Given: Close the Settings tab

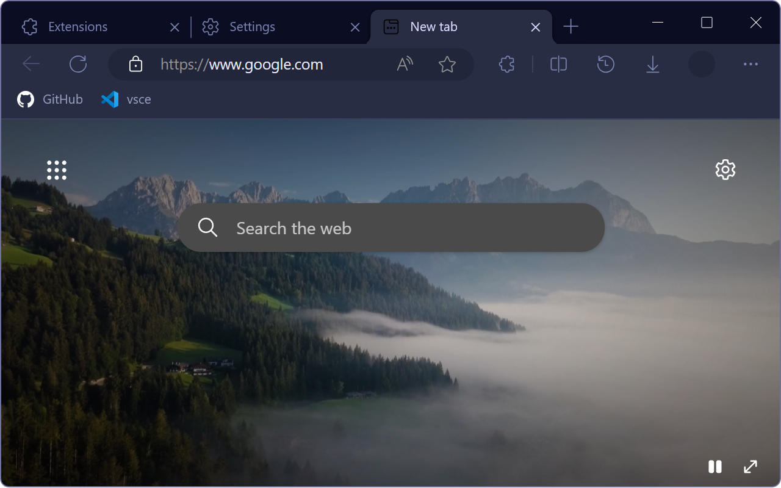Looking at the screenshot, I should (355, 27).
